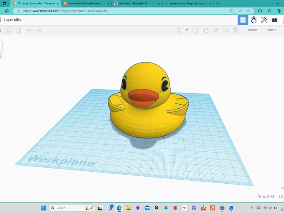The width and height of the screenshot is (284, 213).
Task: Close the Tinkercad Super Allis tab
Action: [58, 4]
